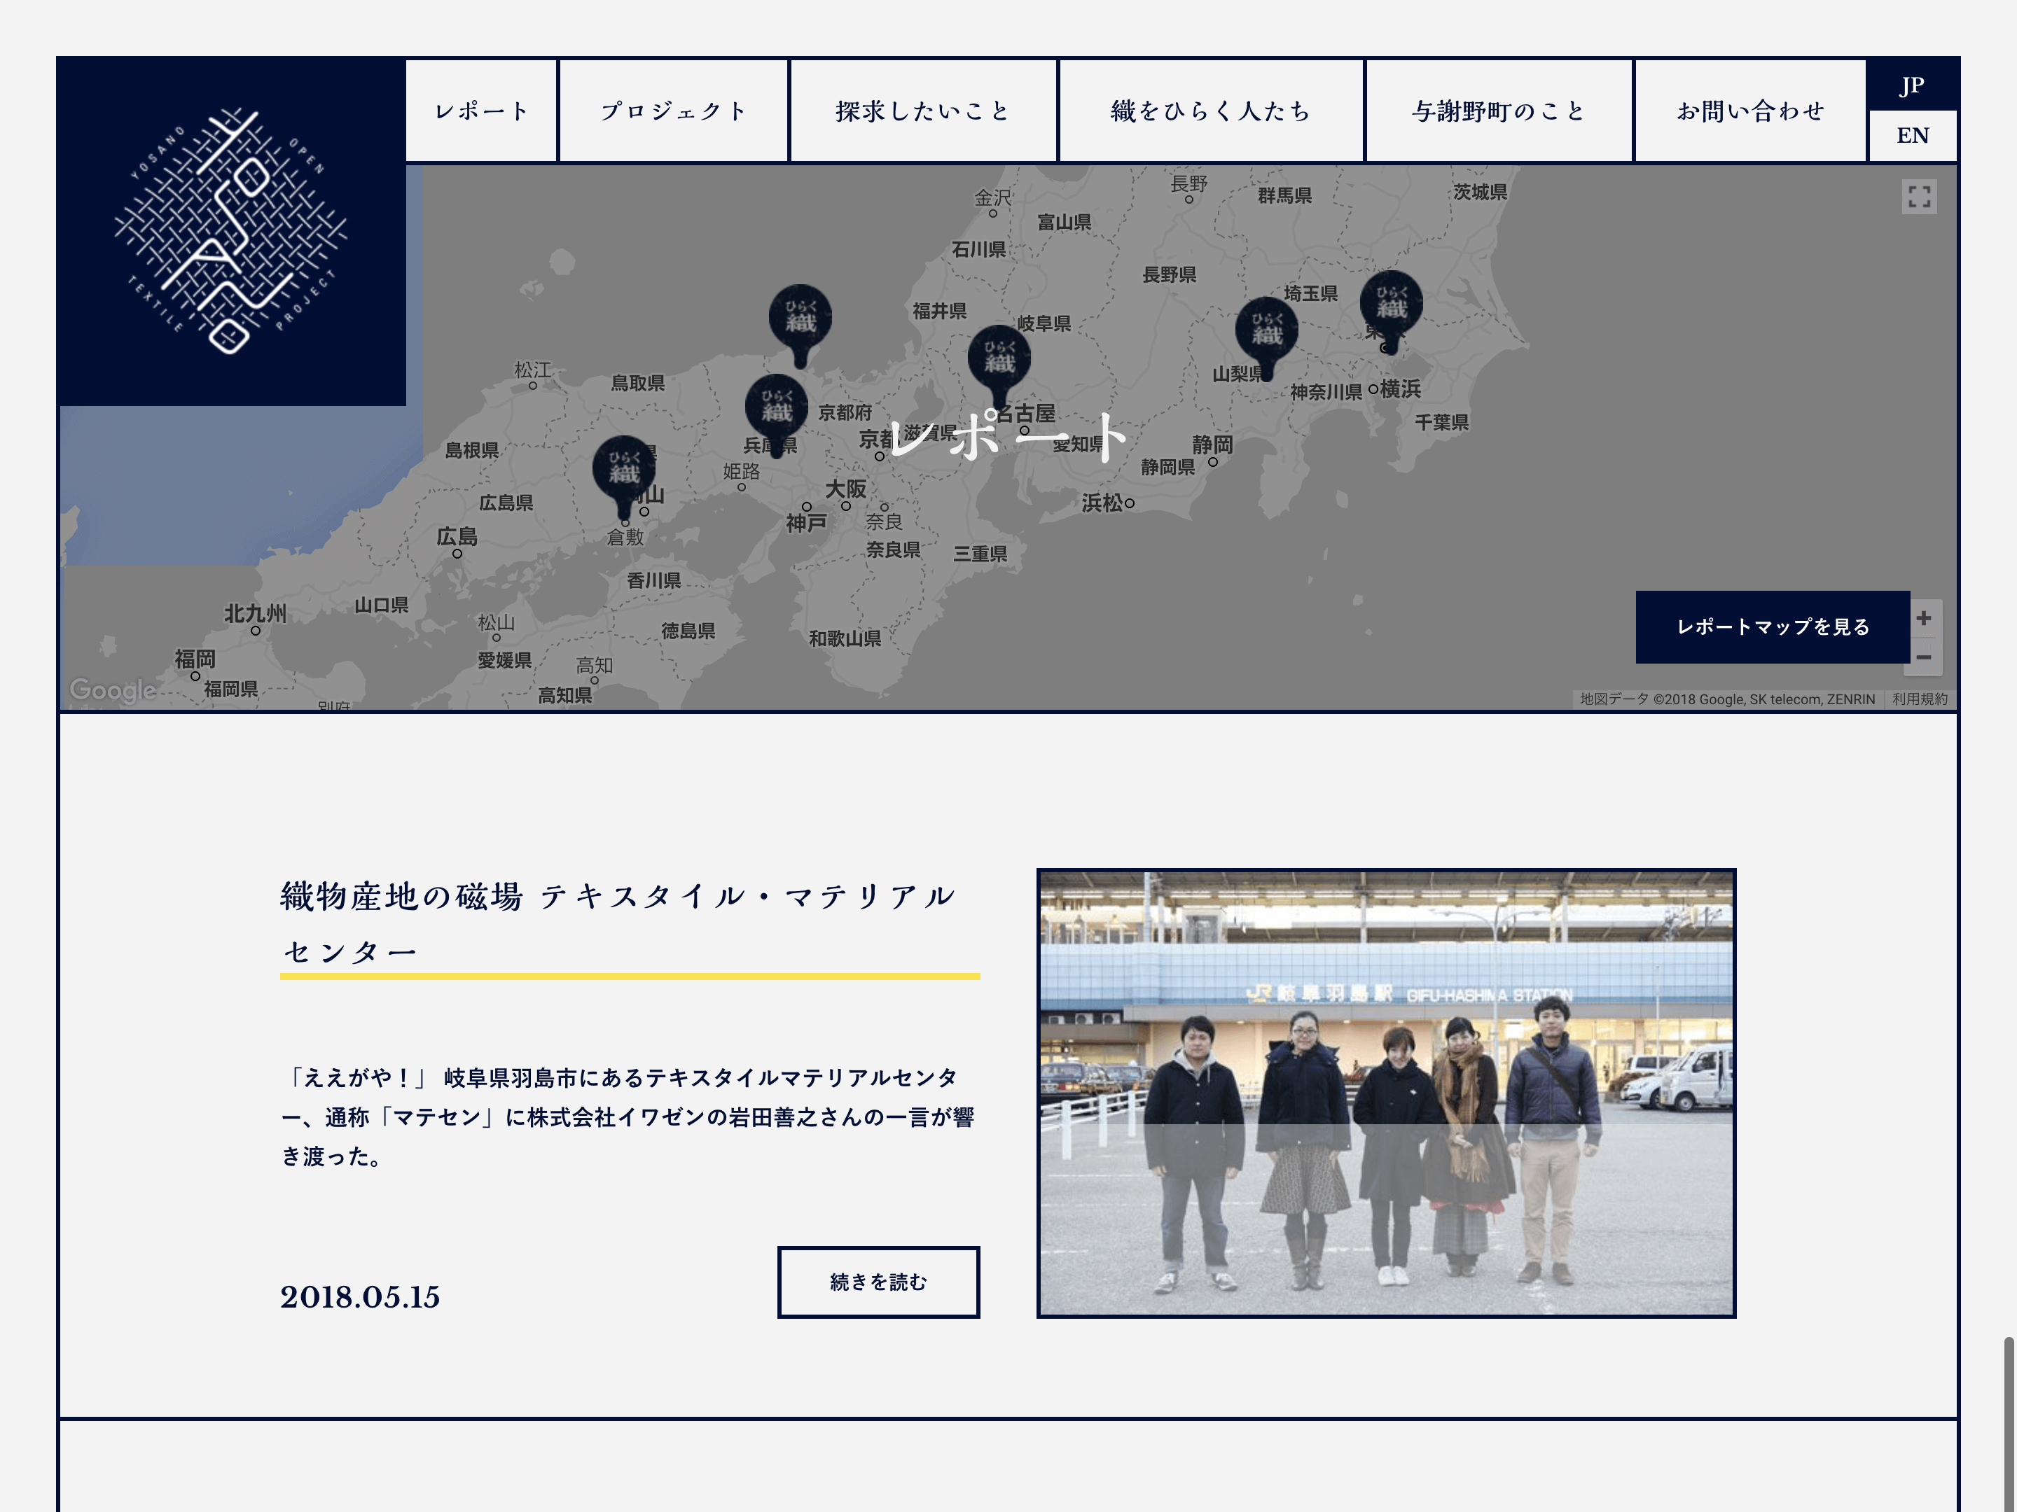Viewport: 2017px width, 1512px height.
Task: Zoom in the map with plus
Action: pyautogui.click(x=1923, y=618)
